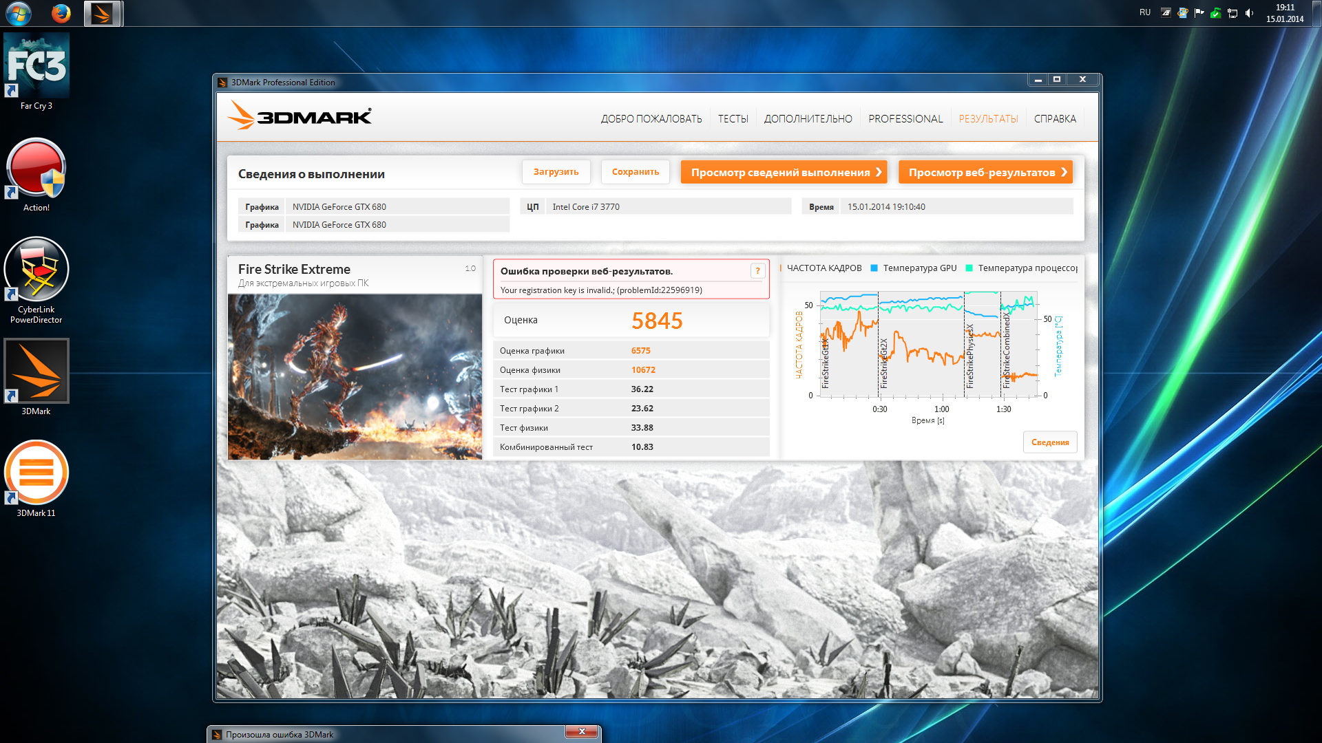Viewport: 1322px width, 743px height.
Task: Open Просмотр веб-результатов arrow button
Action: tap(985, 173)
